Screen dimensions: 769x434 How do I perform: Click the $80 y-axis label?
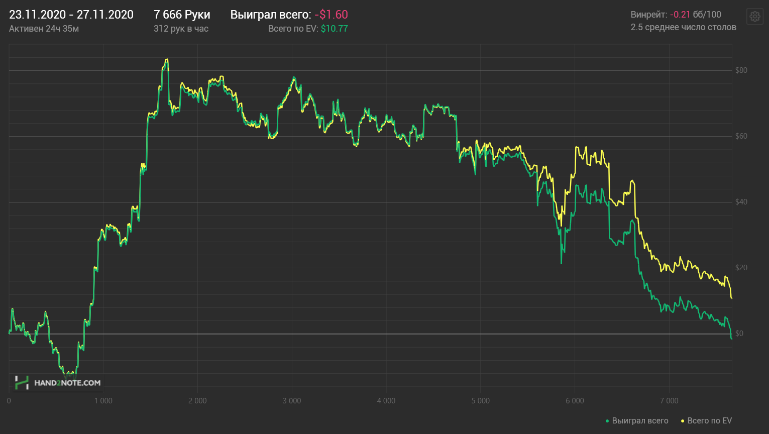click(x=741, y=70)
